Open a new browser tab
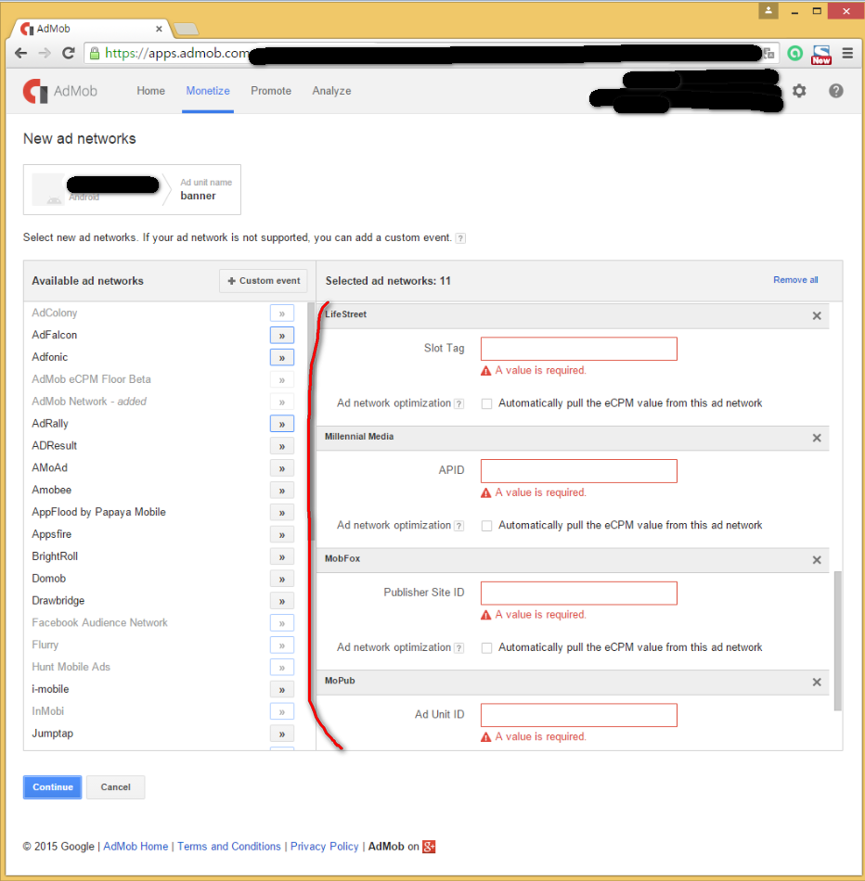This screenshot has height=881, width=865. click(186, 29)
